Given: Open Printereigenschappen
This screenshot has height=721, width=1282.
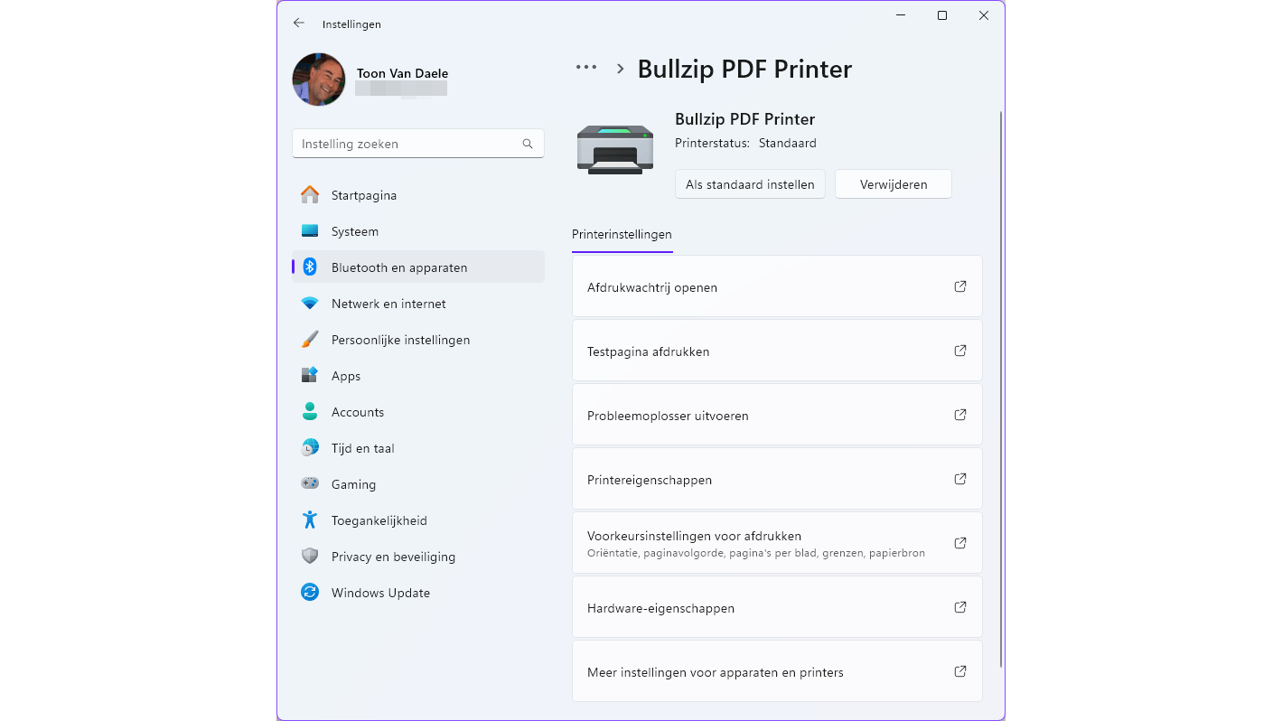Looking at the screenshot, I should (777, 479).
